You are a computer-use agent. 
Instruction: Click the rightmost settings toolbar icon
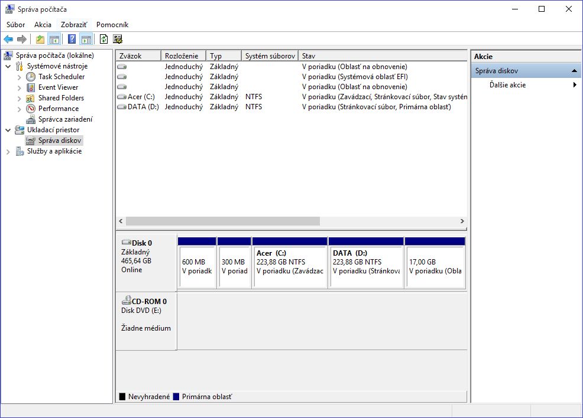pos(118,40)
